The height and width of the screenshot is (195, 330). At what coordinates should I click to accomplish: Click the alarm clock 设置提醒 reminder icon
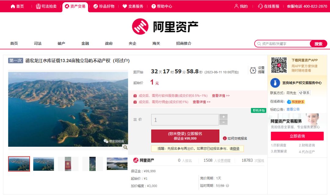tap(252, 70)
